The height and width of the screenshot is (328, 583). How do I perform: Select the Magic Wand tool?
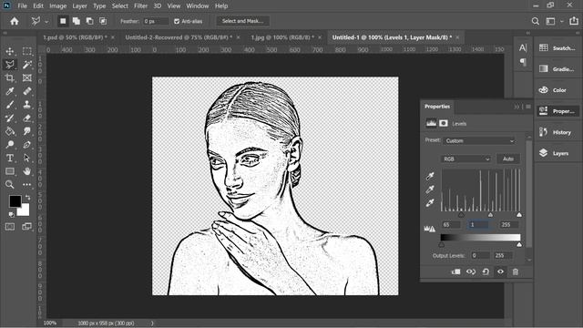coord(26,65)
